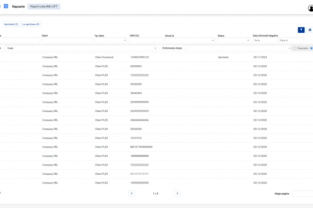Select the radio button after Crescator

click(x=311, y=48)
